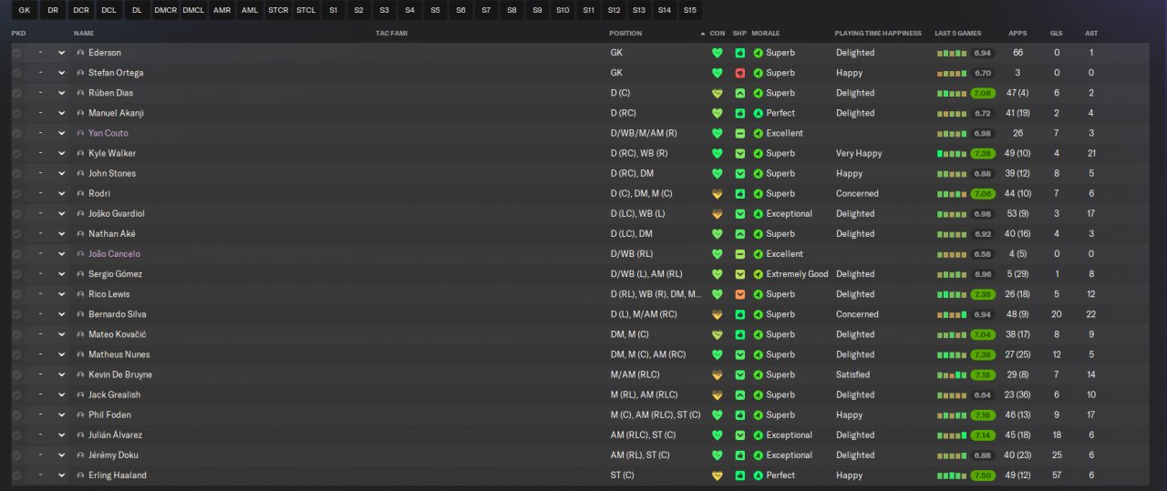Viewport: 1167px width, 491px height.
Task: Toggle the picked checkmark for Manuel Akanji
Action: tap(16, 113)
